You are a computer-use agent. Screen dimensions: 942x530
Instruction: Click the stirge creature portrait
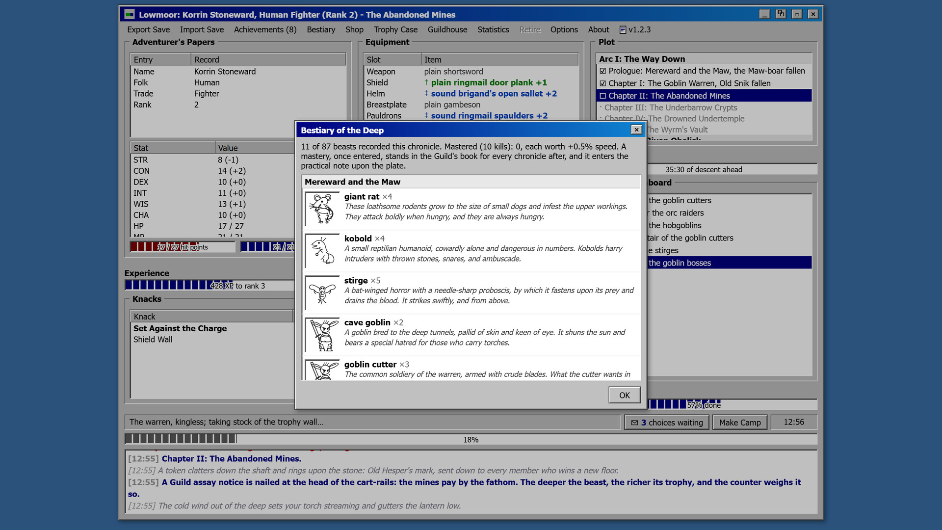(322, 292)
